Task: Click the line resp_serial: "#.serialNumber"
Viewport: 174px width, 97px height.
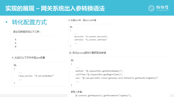Action: click(36, 76)
